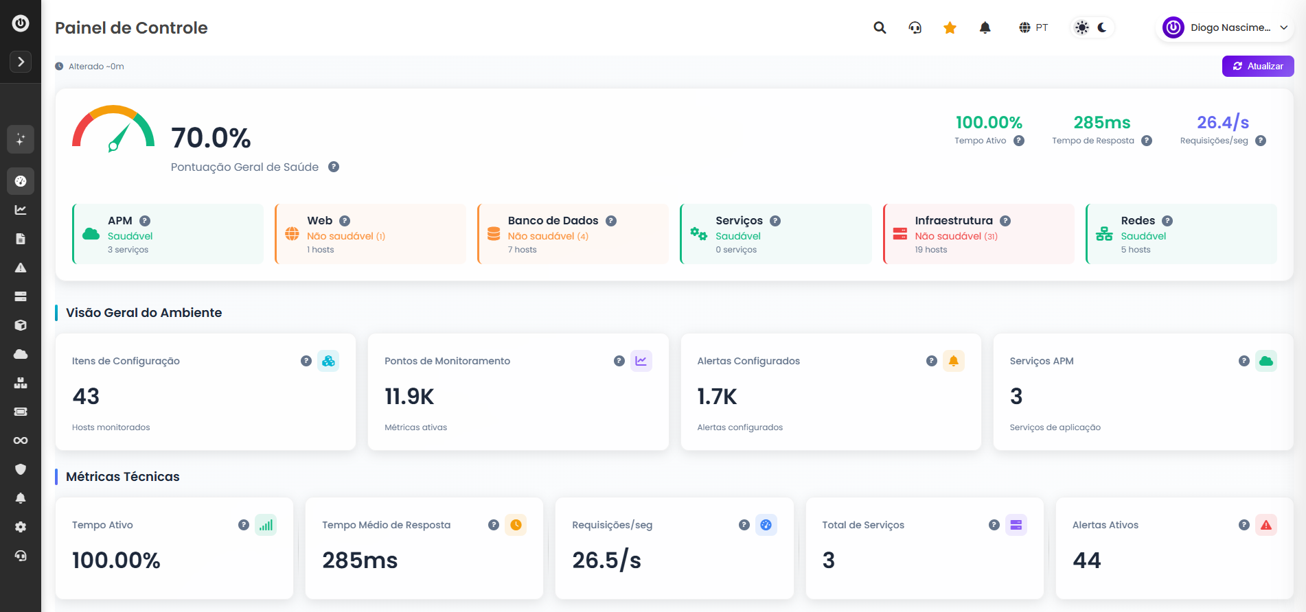The image size is (1306, 612).
Task: Expand the sidebar with the chevron arrow
Action: coord(21,62)
